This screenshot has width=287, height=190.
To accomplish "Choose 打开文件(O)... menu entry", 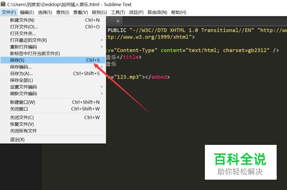I will pyautogui.click(x=53, y=27).
